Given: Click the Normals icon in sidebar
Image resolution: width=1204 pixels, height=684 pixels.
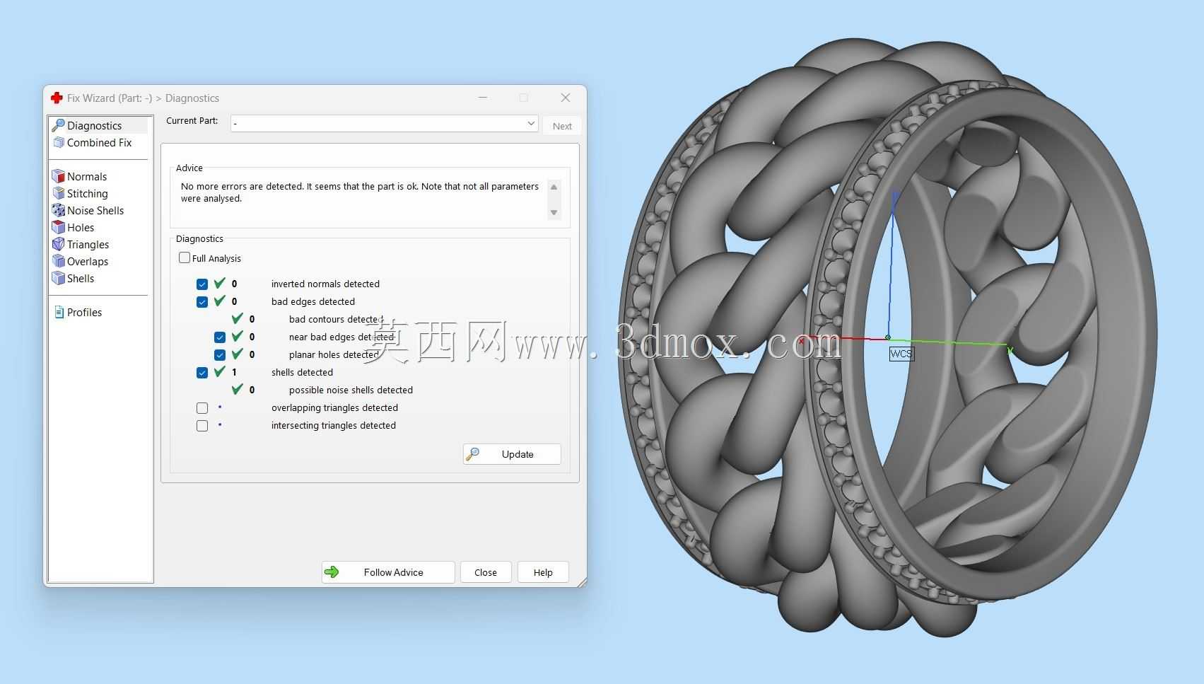Looking at the screenshot, I should (x=59, y=176).
